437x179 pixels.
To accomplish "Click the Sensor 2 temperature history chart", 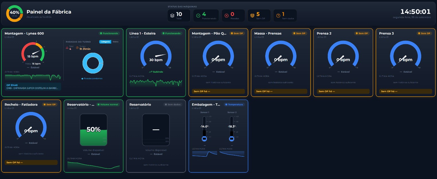I will (232, 154).
